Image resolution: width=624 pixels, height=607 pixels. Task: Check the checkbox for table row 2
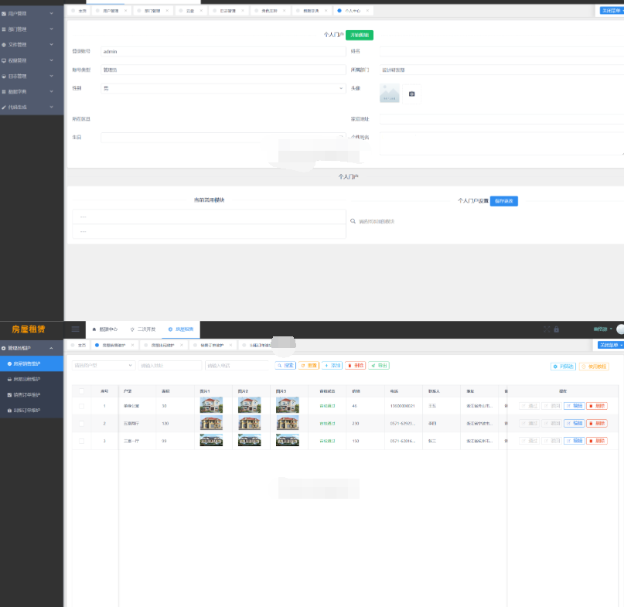coord(82,423)
